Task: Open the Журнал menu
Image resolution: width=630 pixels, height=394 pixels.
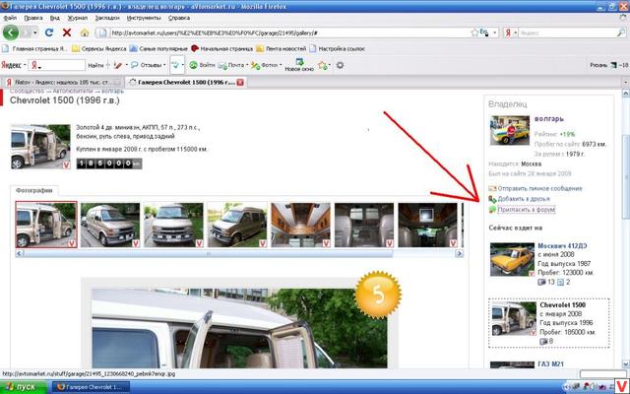Action: click(x=77, y=18)
